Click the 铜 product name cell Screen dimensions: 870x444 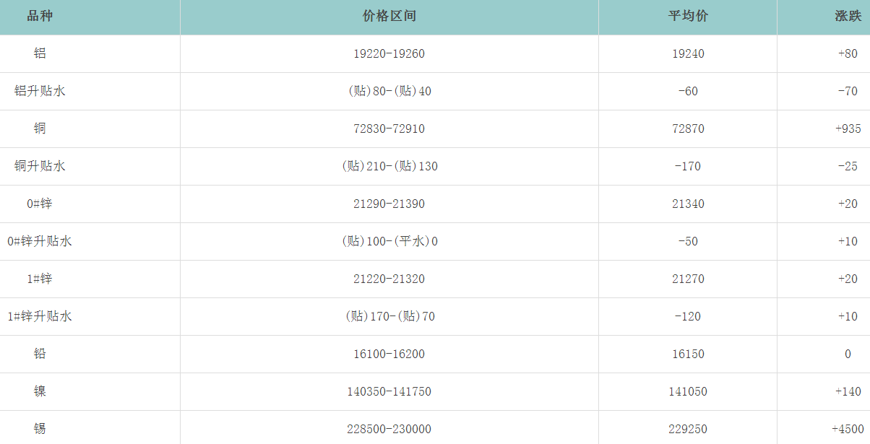[40, 129]
